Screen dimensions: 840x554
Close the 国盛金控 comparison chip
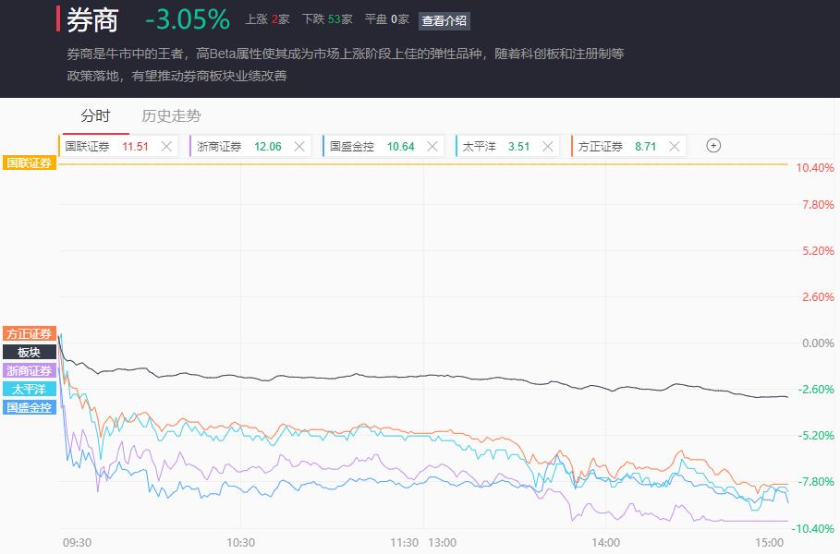tap(432, 146)
